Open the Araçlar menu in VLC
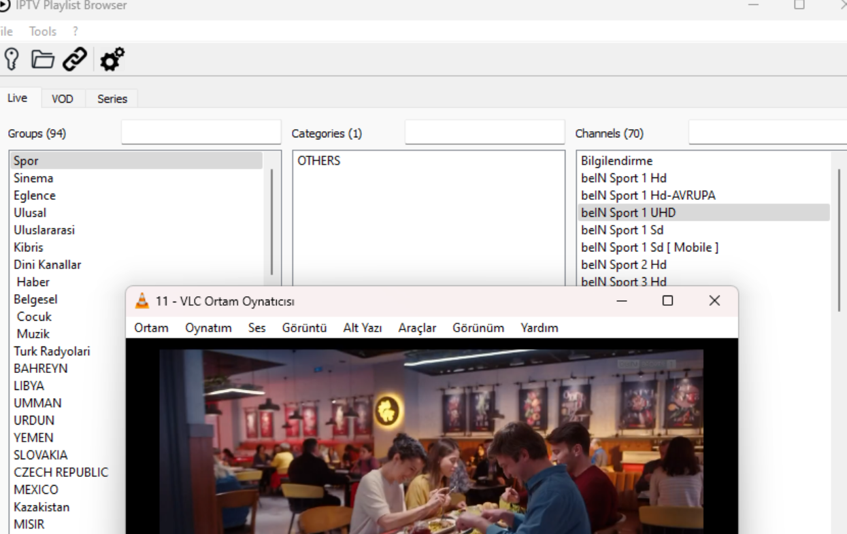Screen dimensions: 847x534 pos(417,328)
